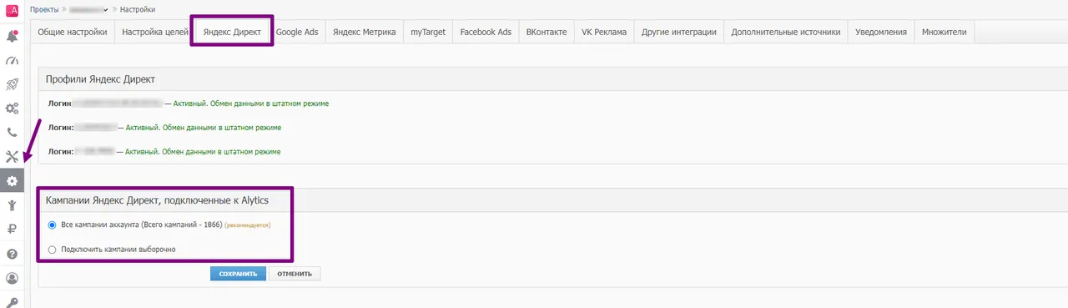The width and height of the screenshot is (1068, 308).
Task: Switch to 'Другие интеграции' tab
Action: [x=679, y=32]
